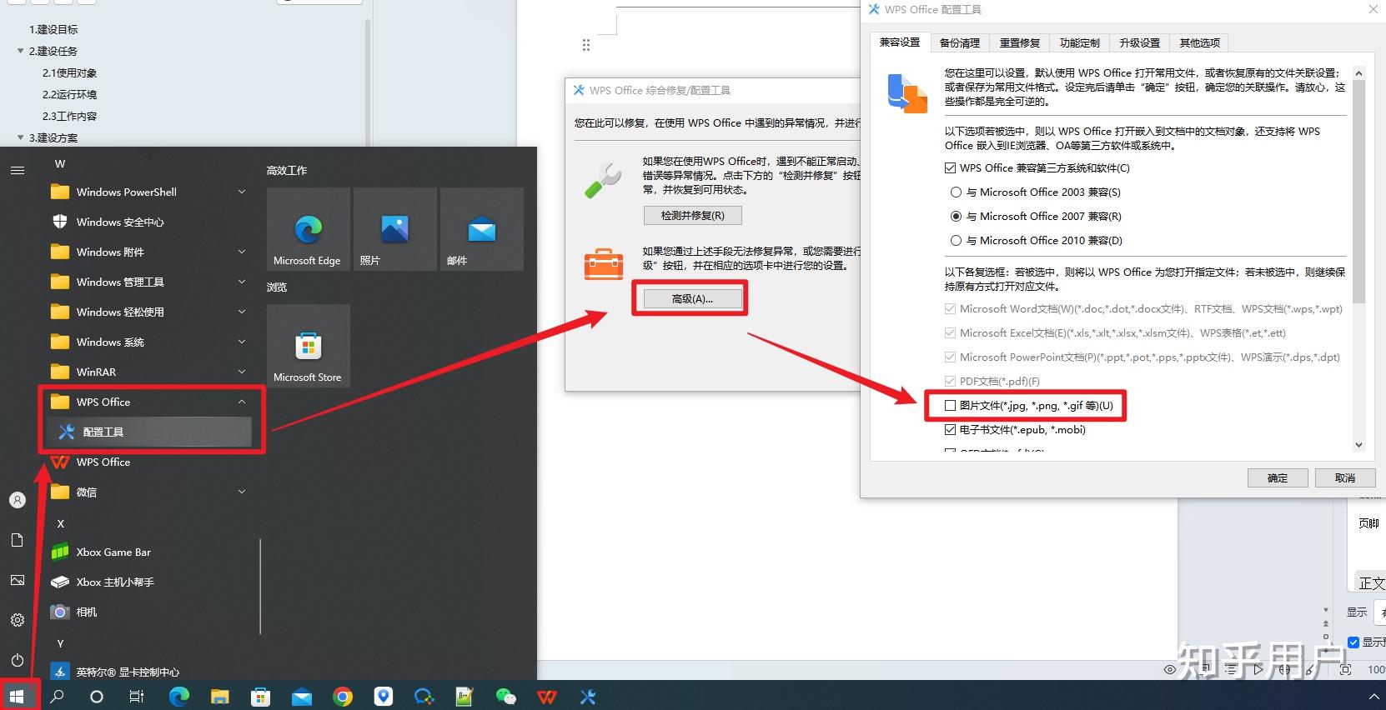The width and height of the screenshot is (1386, 710).
Task: Click the fit-page icon near zoom 100
Action: (1344, 669)
